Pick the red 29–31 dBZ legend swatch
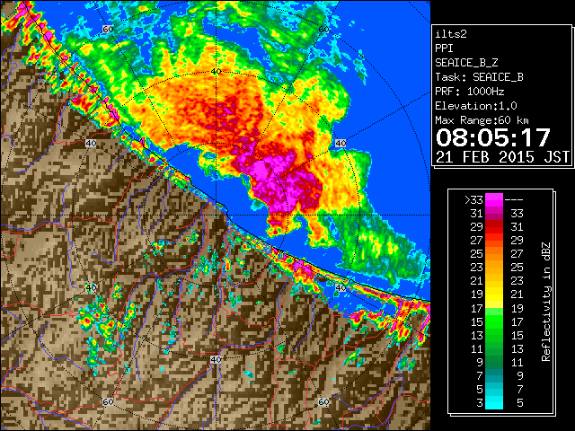Image resolution: width=575 pixels, height=431 pixels. coord(494,227)
